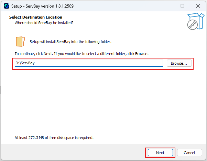The image size is (207, 161).
Task: Click the free disk space requirement text
Action: [54, 138]
